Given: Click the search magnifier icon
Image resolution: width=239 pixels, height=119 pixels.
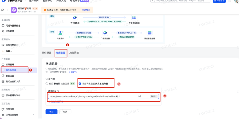Looking at the screenshot, I should [x=153, y=1].
